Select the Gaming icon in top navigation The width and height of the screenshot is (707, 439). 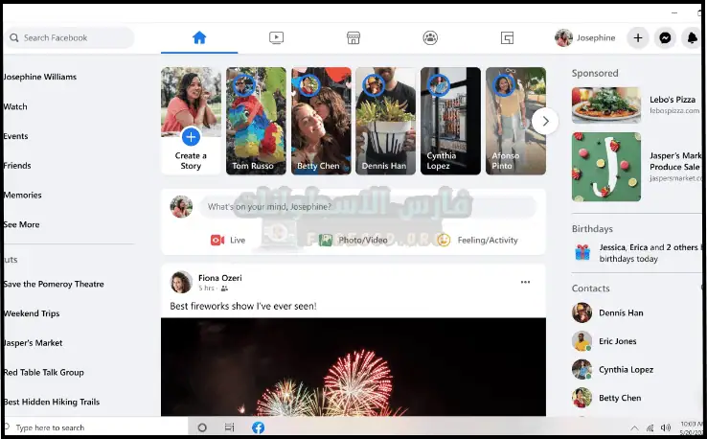coord(507,38)
